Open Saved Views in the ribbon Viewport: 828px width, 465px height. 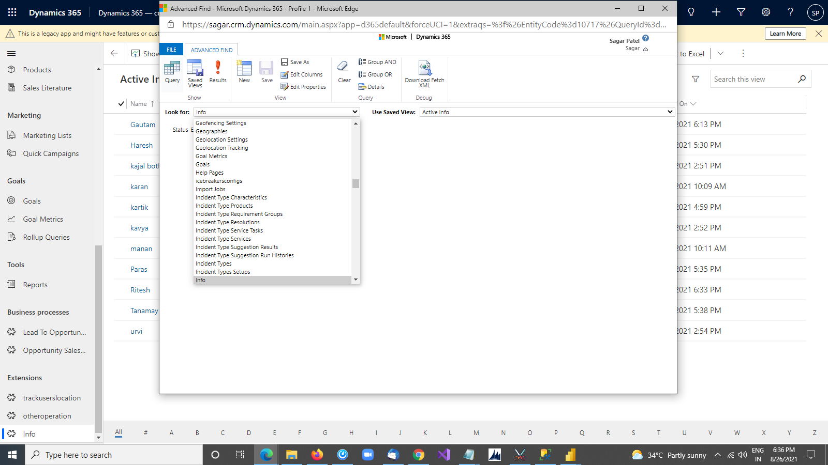pyautogui.click(x=195, y=74)
